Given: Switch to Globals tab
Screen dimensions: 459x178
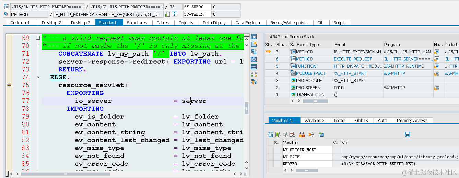Looking at the screenshot, I should (x=362, y=120).
